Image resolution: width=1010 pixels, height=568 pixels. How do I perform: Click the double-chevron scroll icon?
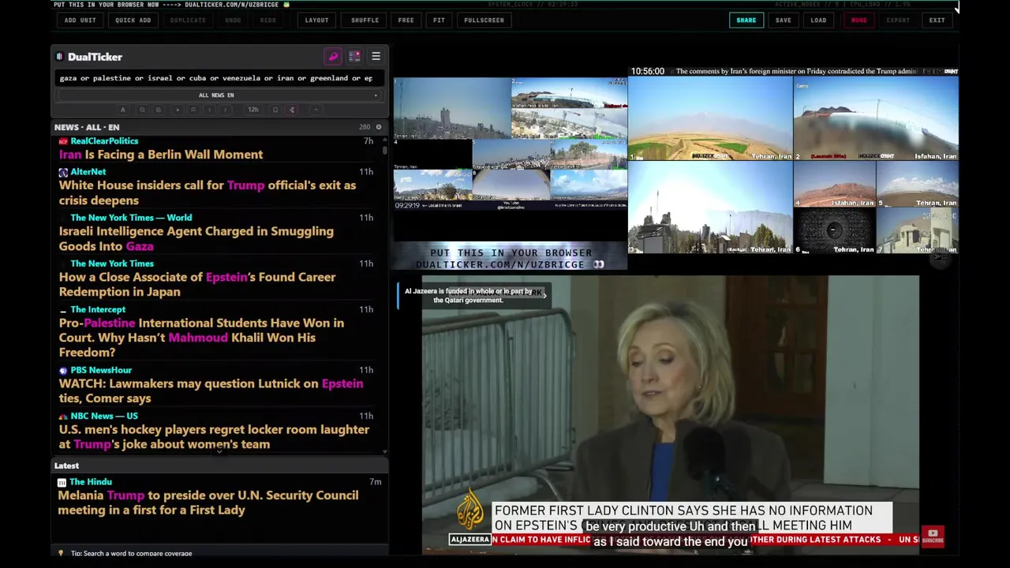193,110
